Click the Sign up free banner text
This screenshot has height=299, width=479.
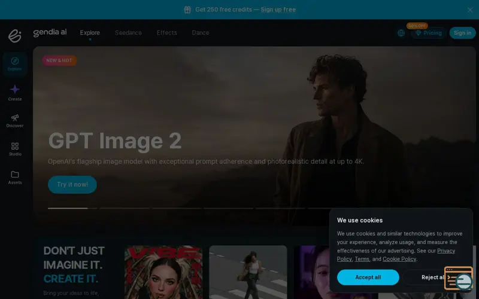[278, 10]
